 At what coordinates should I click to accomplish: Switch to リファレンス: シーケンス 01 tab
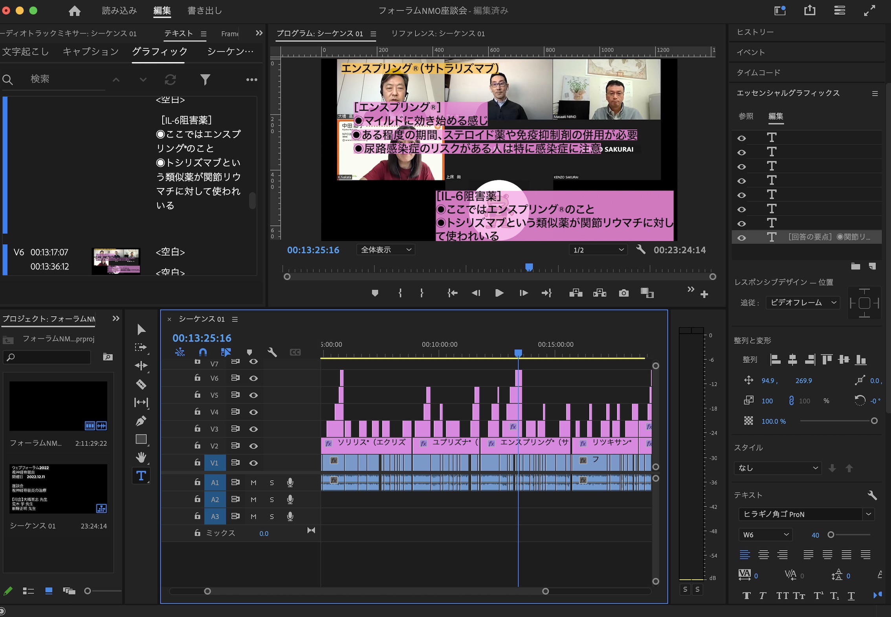tap(438, 34)
